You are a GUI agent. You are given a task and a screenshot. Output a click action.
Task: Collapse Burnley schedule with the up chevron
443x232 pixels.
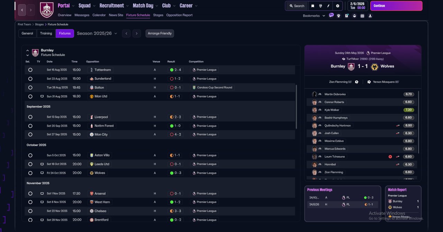click(x=28, y=50)
